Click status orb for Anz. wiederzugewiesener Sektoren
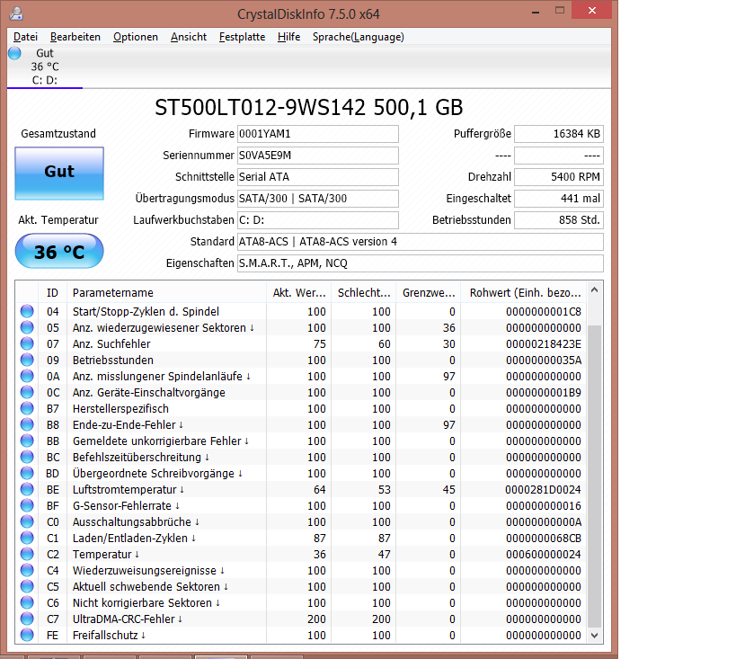The image size is (736, 659). (x=27, y=327)
